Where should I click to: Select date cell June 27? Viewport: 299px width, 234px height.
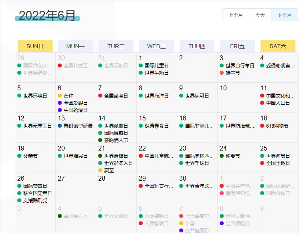(x=76, y=188)
